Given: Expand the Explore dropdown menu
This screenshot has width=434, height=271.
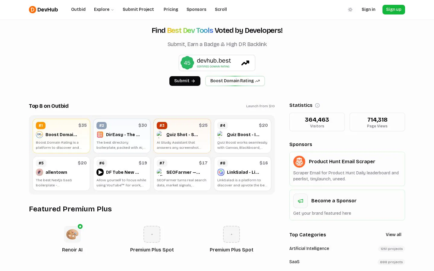Looking at the screenshot, I should (x=104, y=9).
